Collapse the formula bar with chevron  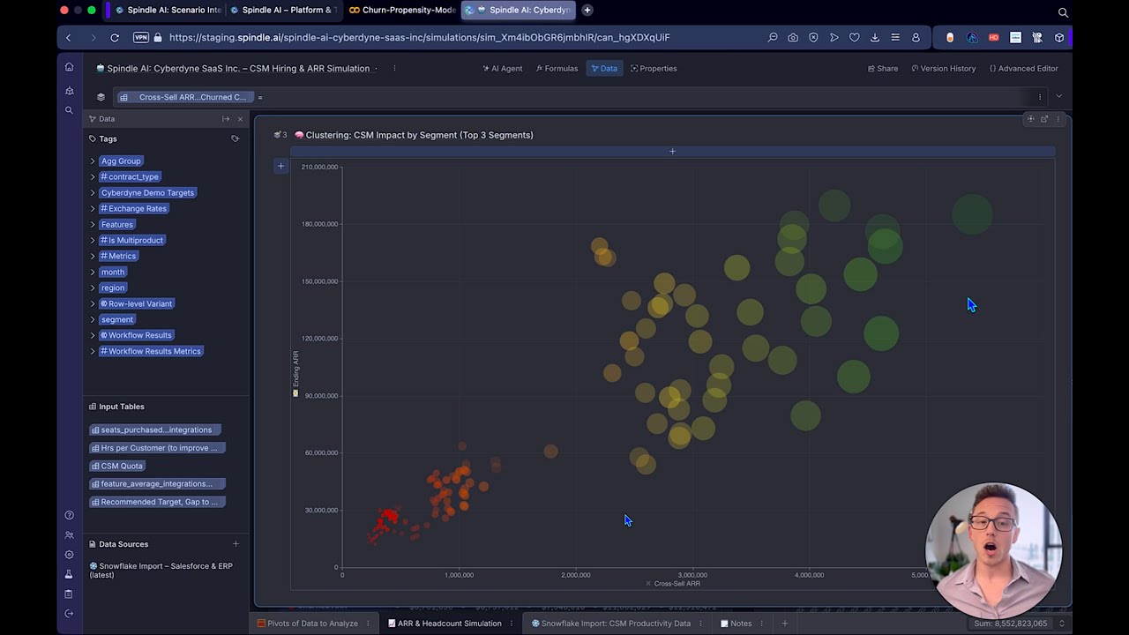[1058, 96]
